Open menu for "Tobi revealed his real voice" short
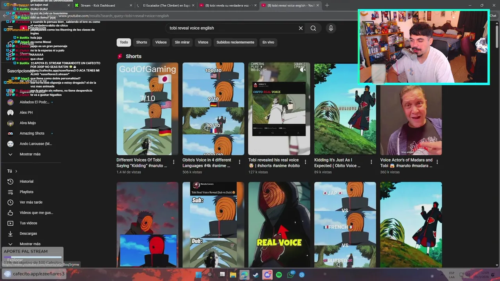This screenshot has width=500, height=281. tap(305, 162)
